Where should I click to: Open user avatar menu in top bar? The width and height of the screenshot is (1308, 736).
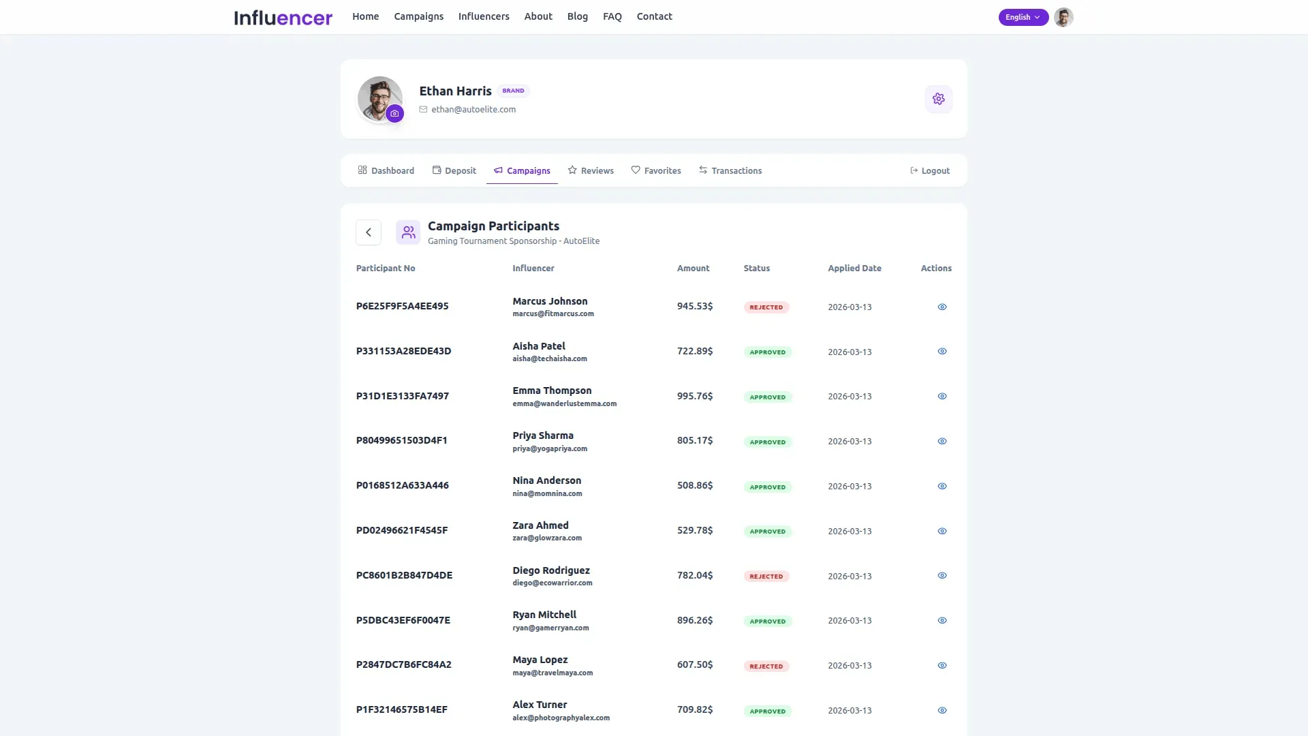click(1063, 17)
